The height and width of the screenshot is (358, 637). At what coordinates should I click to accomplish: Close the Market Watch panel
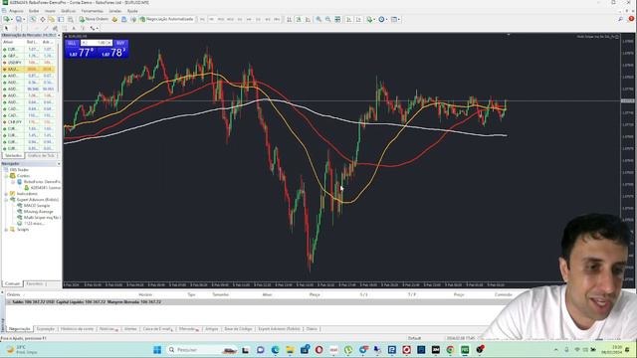(59, 36)
